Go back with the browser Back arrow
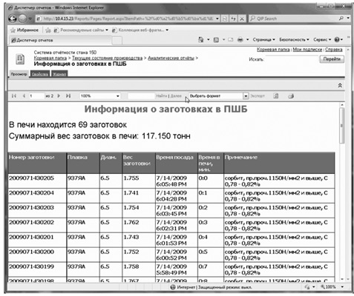 (x=13, y=18)
